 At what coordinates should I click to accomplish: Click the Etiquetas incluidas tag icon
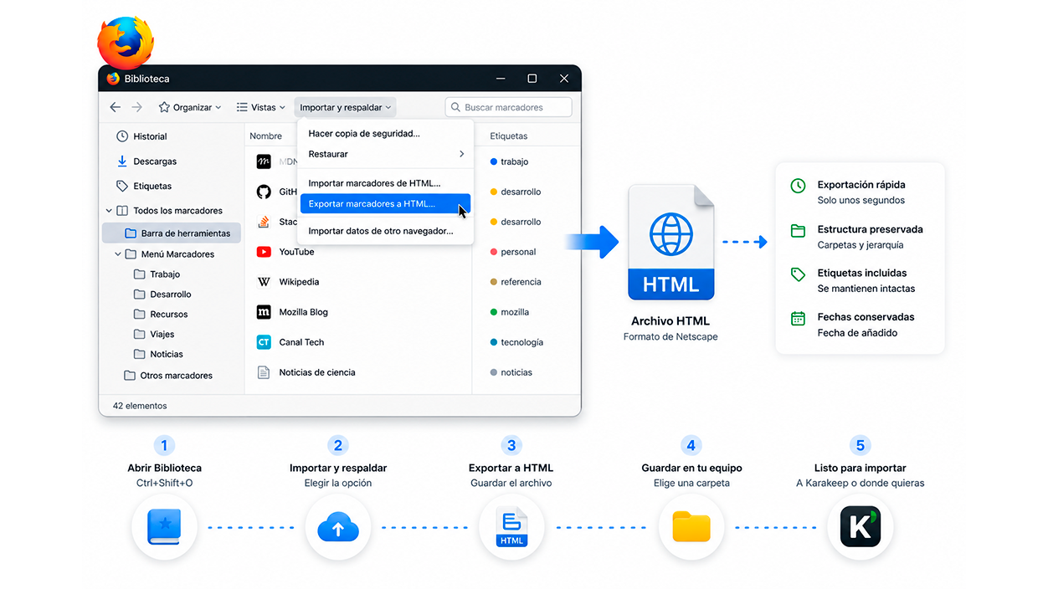point(799,274)
